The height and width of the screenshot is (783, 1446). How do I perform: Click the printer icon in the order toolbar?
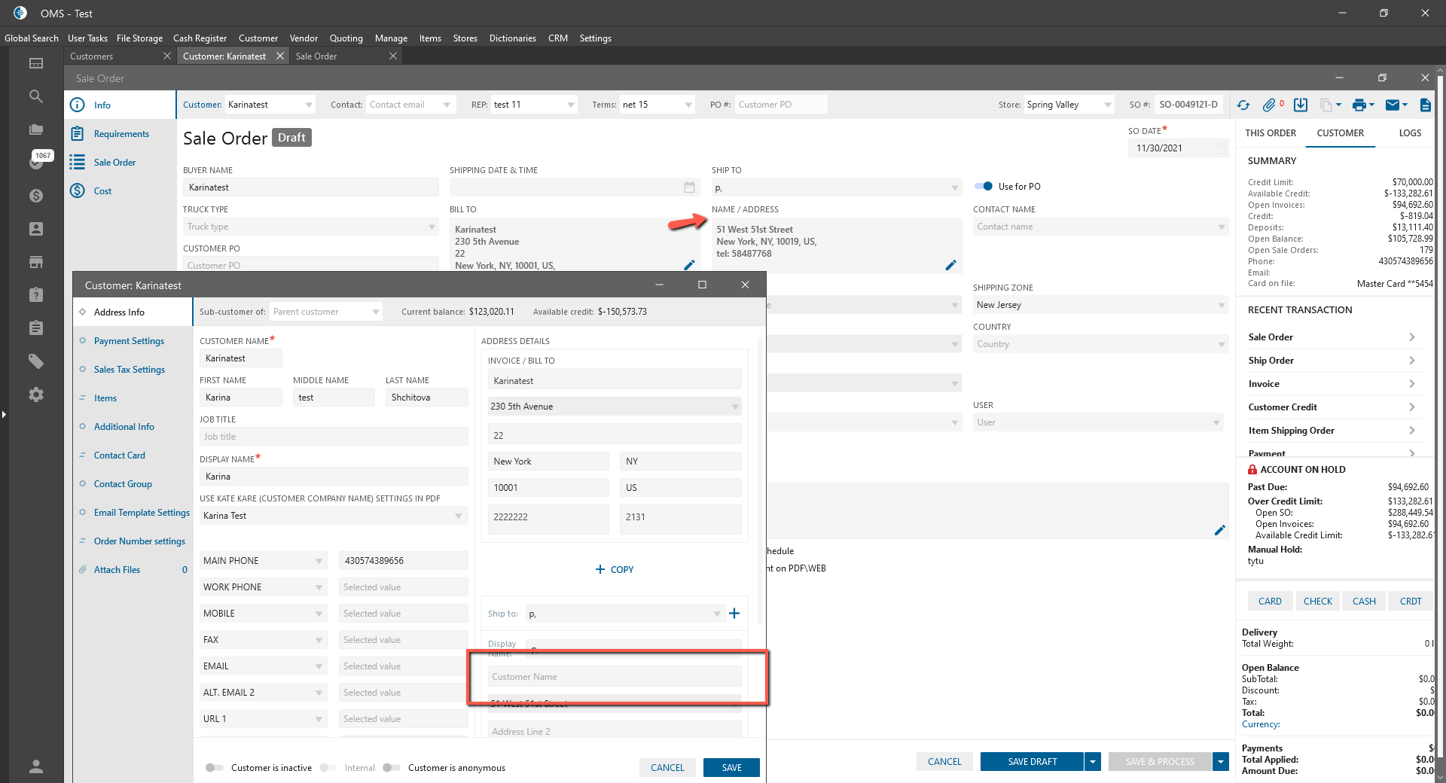(1359, 105)
